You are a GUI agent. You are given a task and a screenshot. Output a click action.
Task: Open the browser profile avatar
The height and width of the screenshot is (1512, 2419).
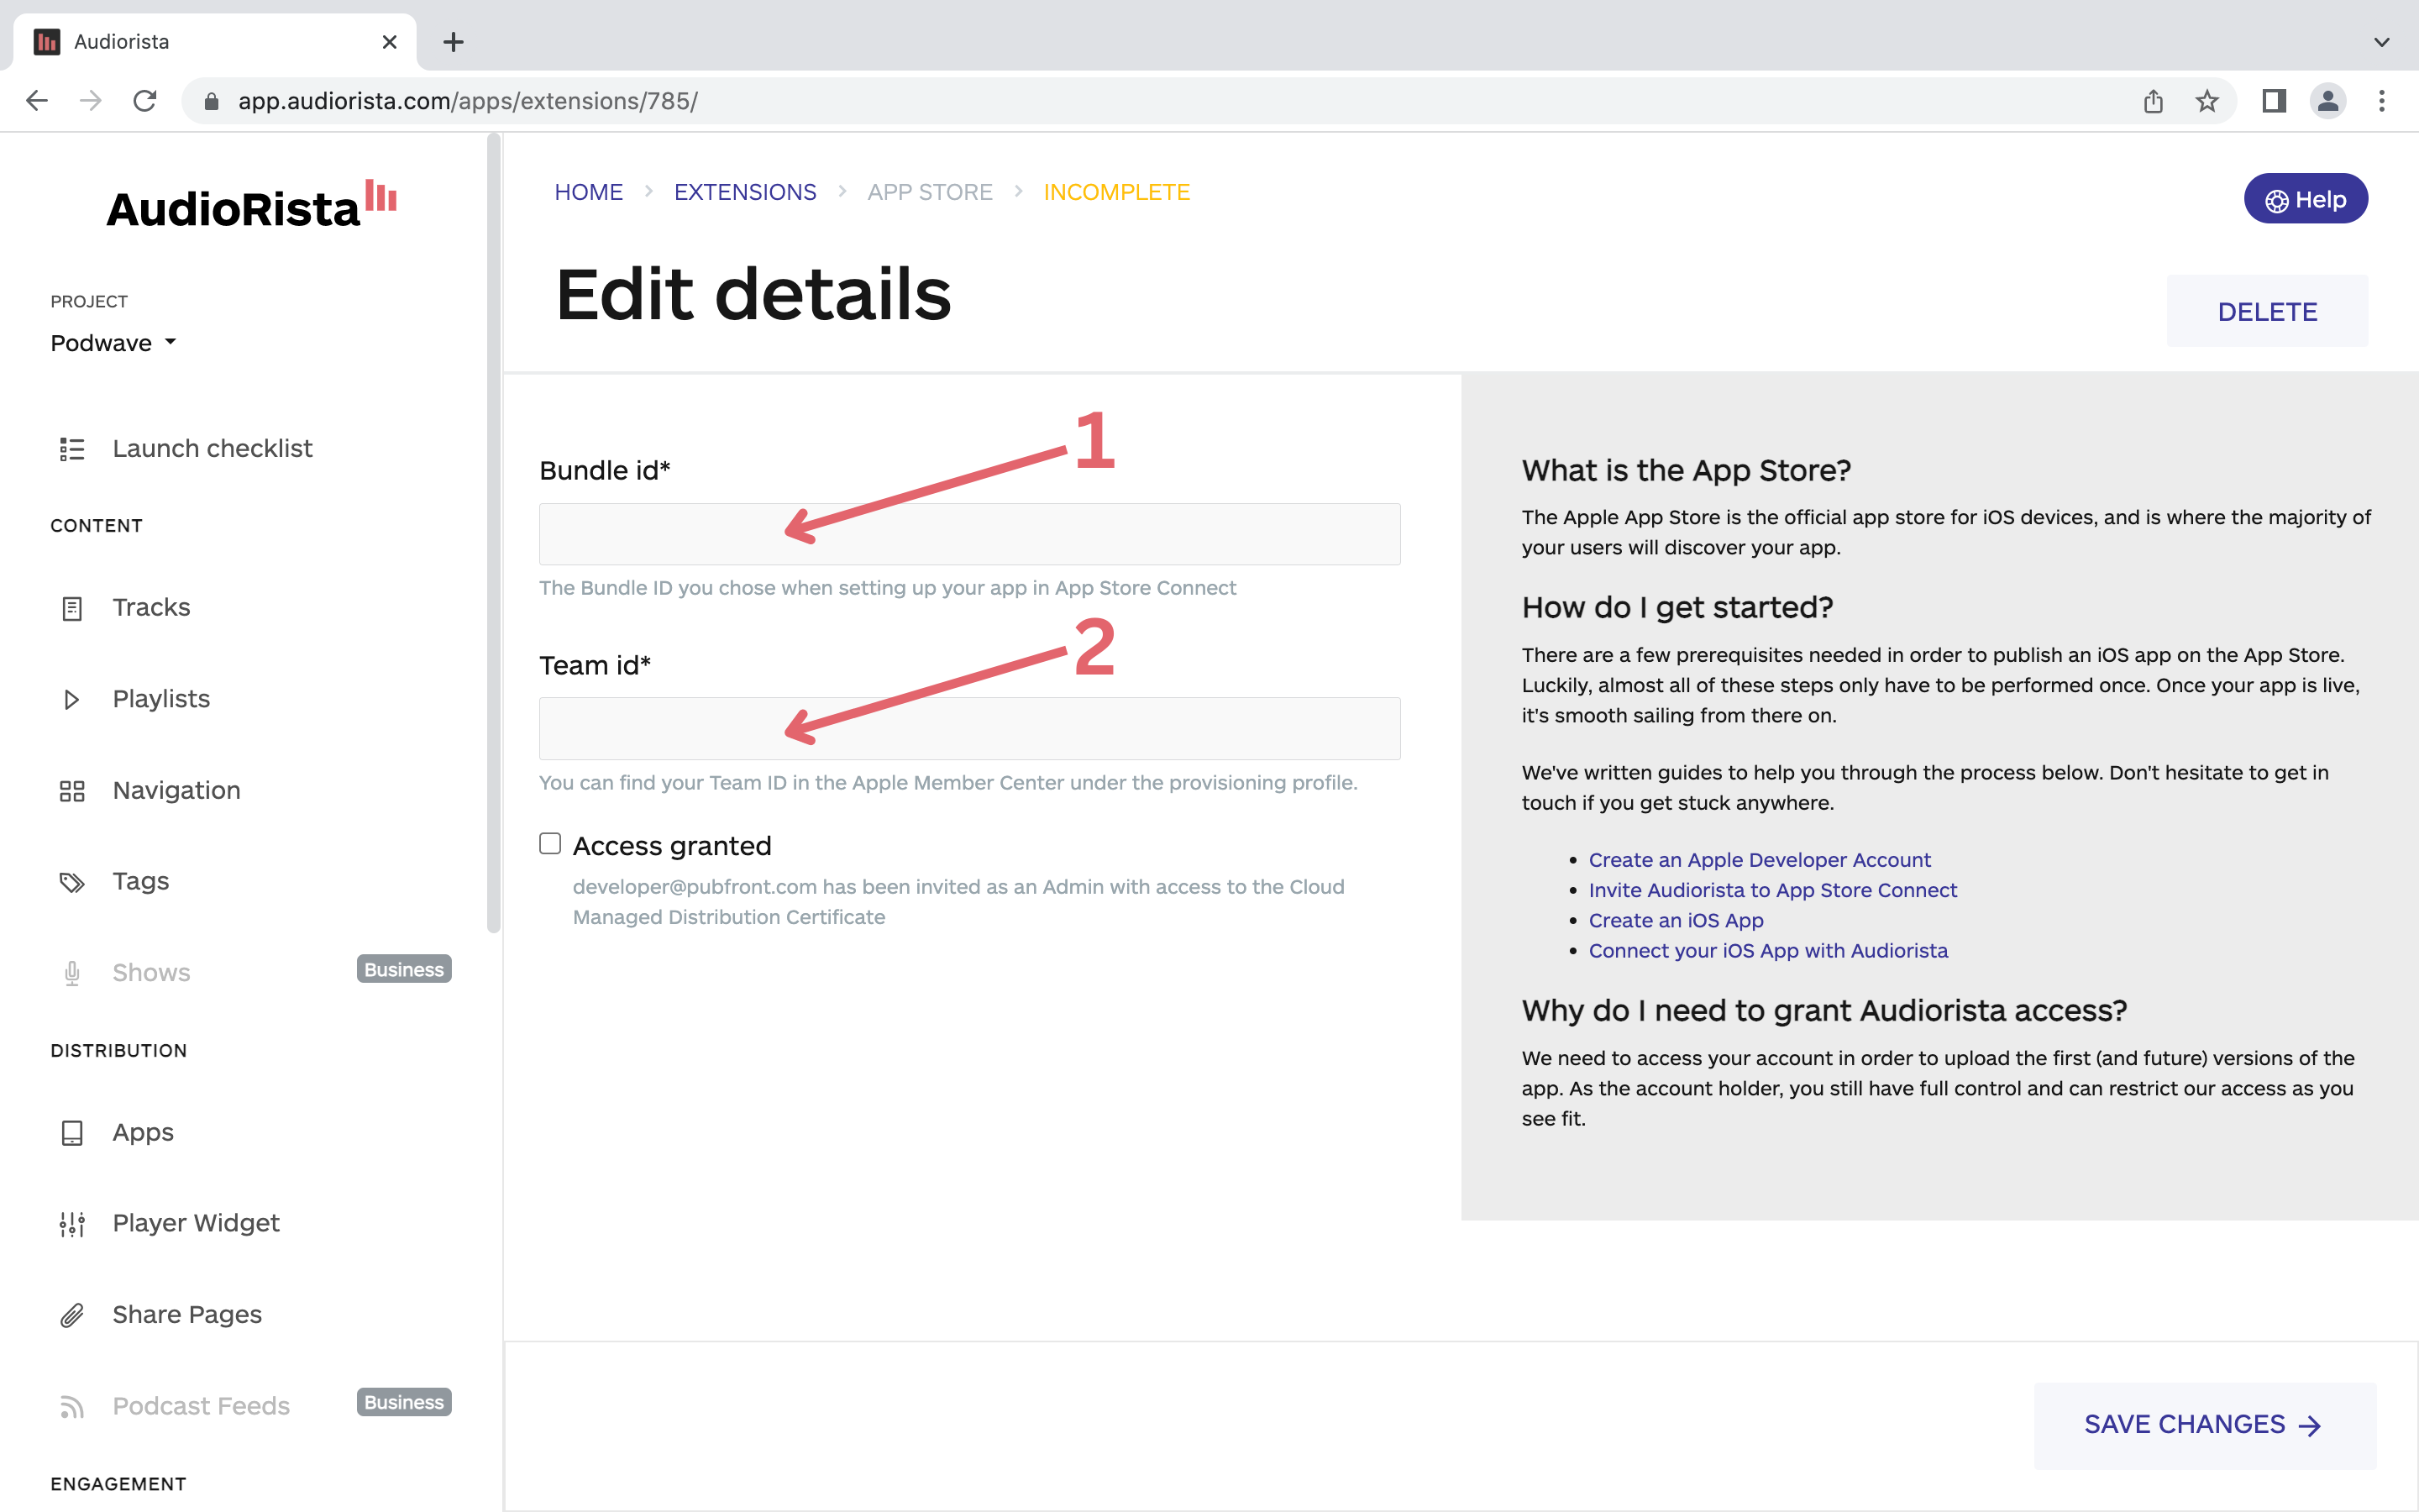click(x=2328, y=101)
